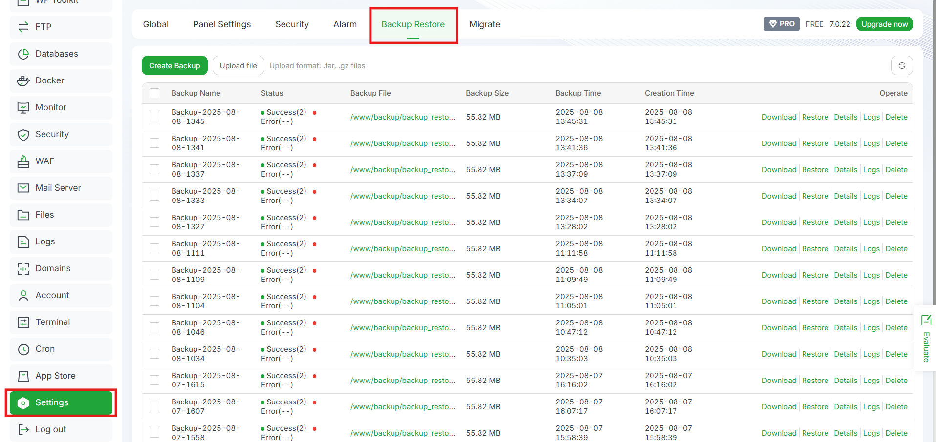Click the Upgrade now button
Image resolution: width=936 pixels, height=442 pixels.
point(884,23)
